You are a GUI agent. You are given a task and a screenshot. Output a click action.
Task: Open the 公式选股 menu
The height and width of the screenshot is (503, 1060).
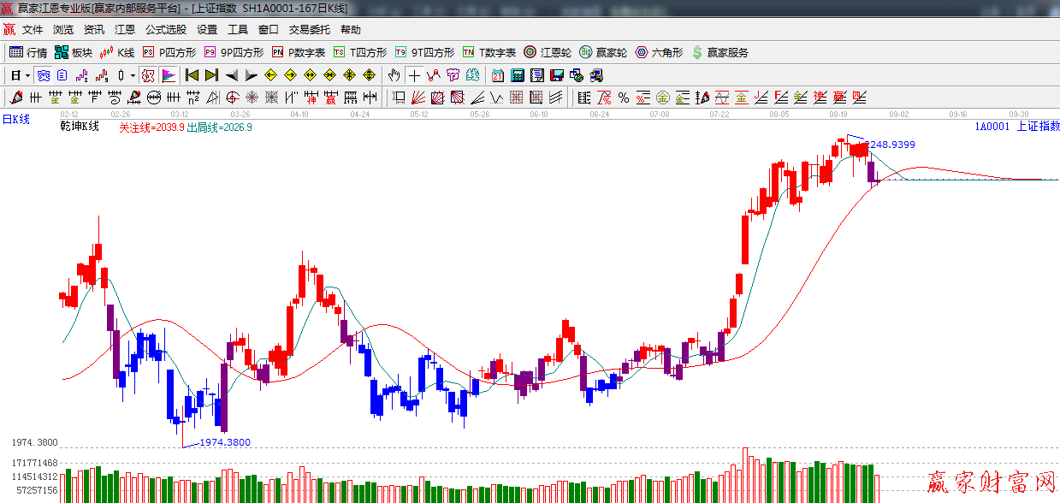point(165,30)
